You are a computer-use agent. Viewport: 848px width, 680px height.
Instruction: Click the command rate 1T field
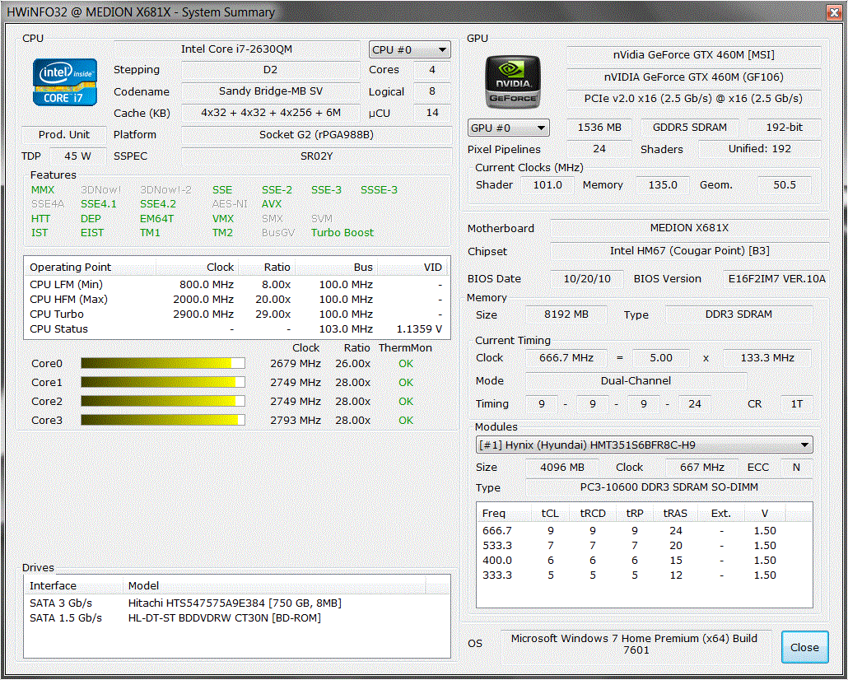pyautogui.click(x=797, y=404)
